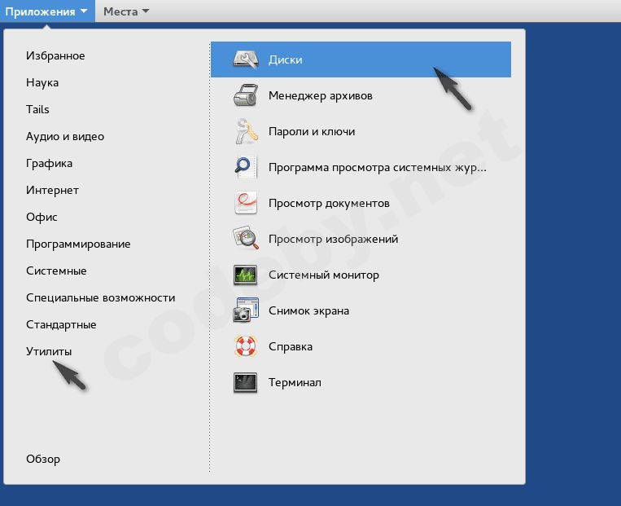Open the Интернет category
Screen dimensions: 621x506
coord(52,191)
